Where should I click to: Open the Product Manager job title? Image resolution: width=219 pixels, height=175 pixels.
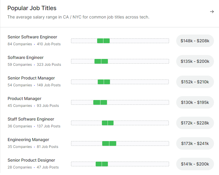pos(24,99)
